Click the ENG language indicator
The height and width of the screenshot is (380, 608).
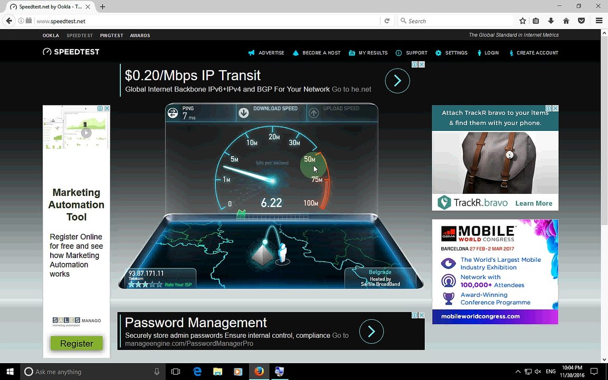pos(550,372)
